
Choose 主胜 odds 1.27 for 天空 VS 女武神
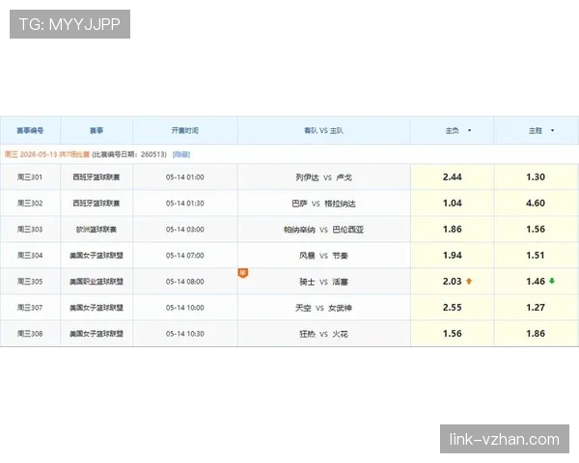536,308
